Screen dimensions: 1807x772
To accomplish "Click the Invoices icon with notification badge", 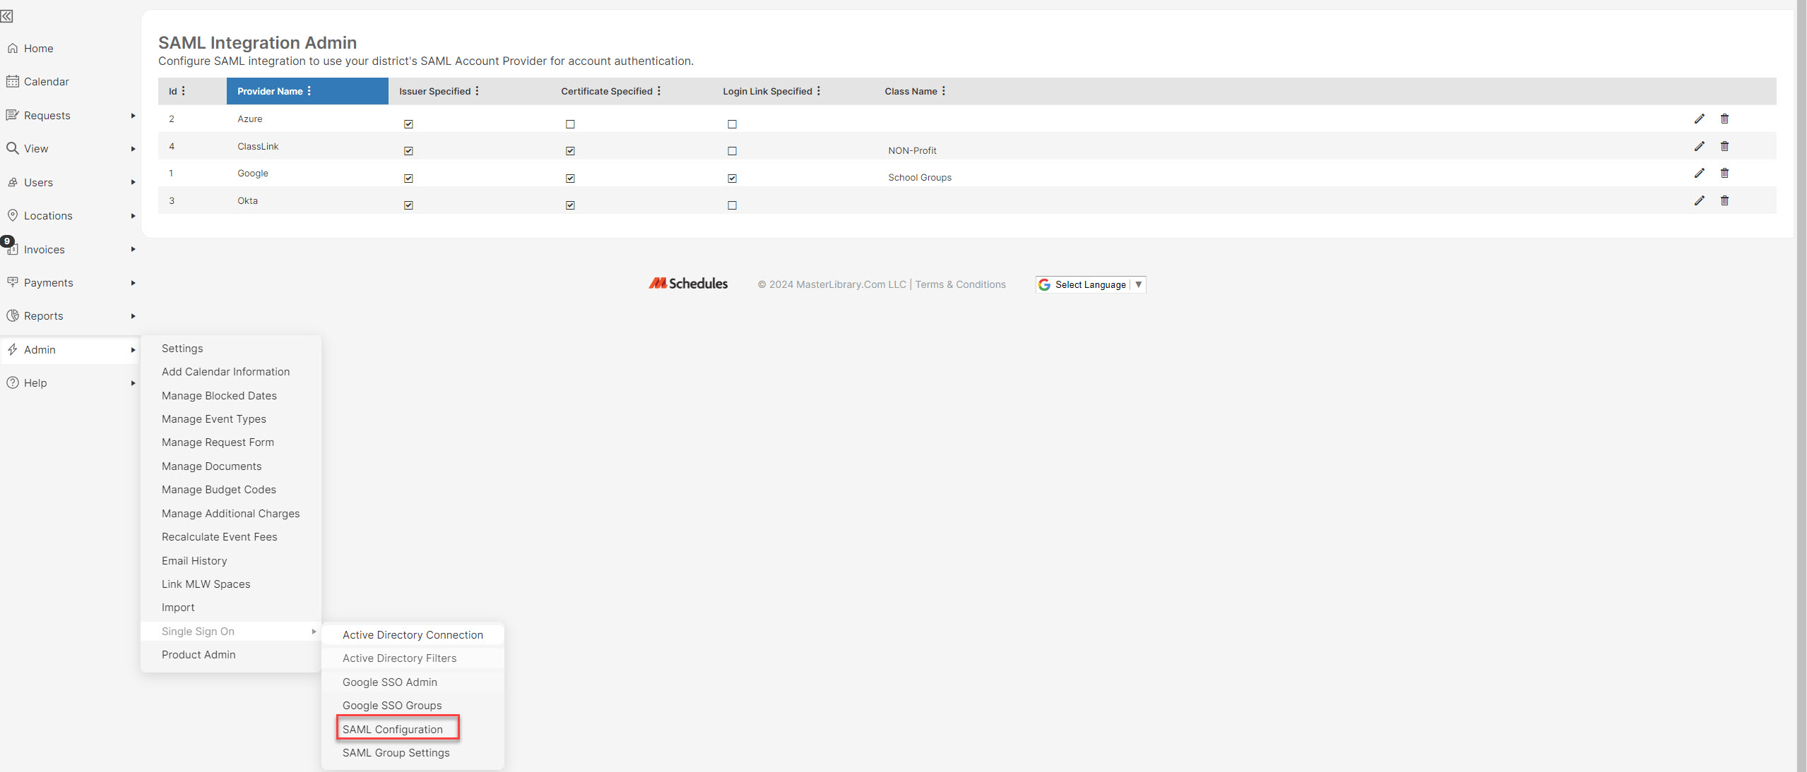I will pyautogui.click(x=14, y=249).
